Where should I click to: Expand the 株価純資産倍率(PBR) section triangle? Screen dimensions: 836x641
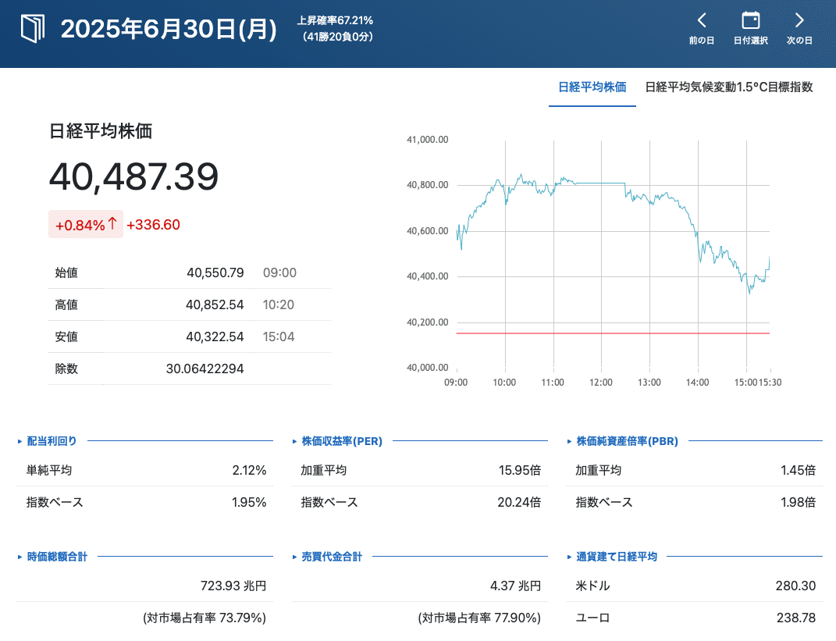570,441
